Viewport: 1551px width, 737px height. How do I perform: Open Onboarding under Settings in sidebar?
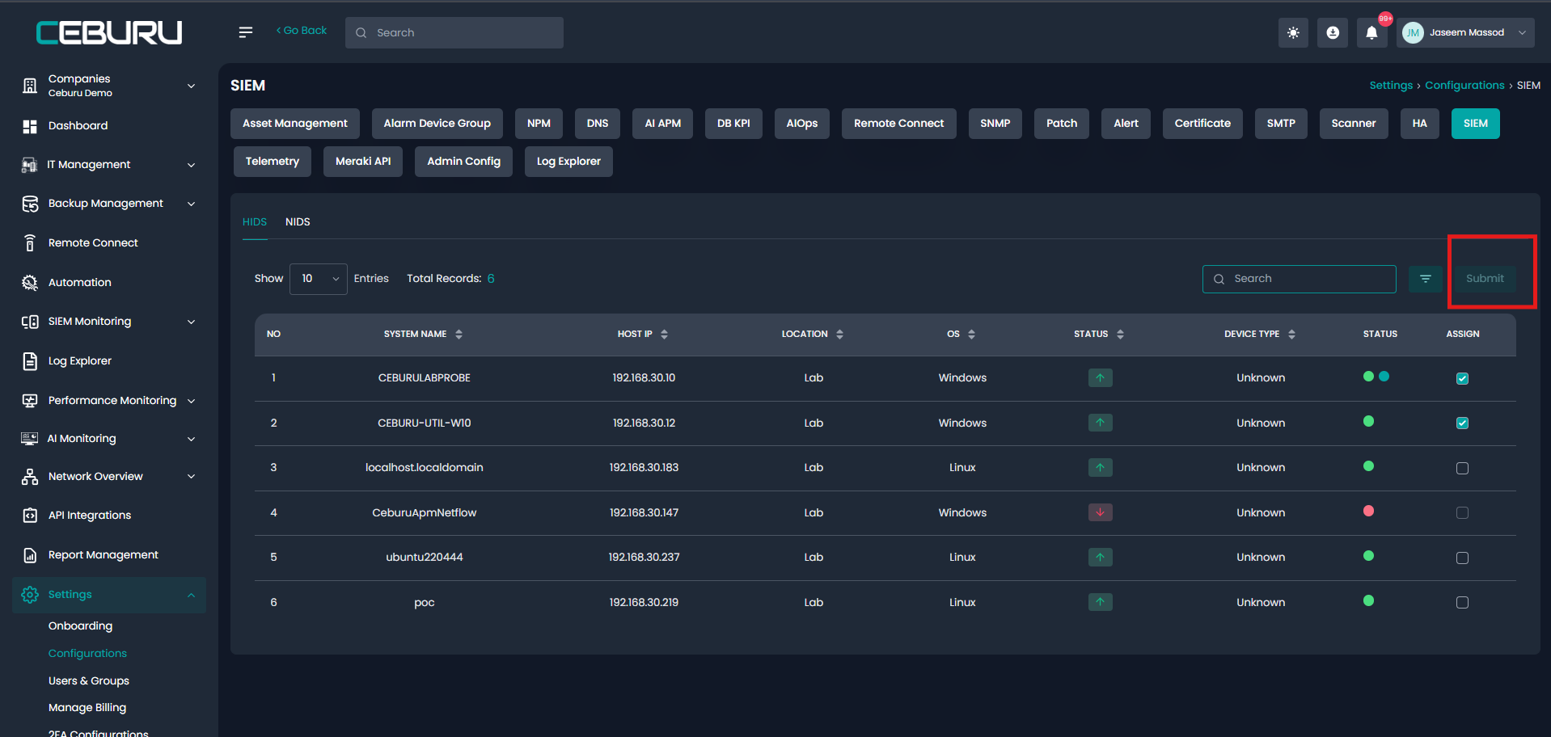click(x=80, y=626)
